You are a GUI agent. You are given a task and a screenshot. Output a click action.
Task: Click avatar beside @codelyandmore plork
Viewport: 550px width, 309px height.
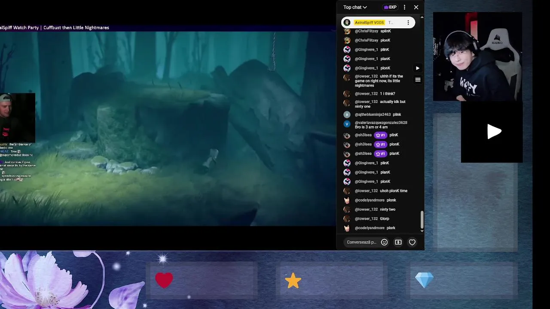[347, 228]
